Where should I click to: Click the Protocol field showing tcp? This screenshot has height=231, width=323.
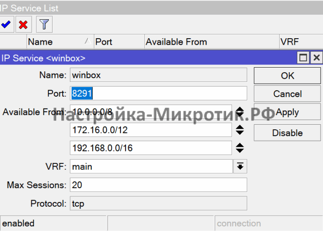point(158,203)
